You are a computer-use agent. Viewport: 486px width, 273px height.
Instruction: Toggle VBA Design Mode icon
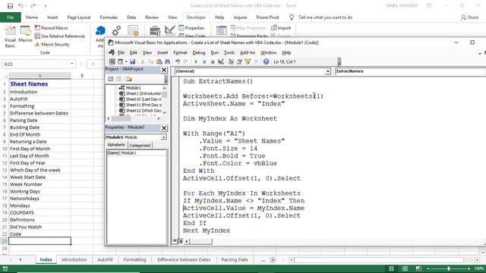(221, 61)
